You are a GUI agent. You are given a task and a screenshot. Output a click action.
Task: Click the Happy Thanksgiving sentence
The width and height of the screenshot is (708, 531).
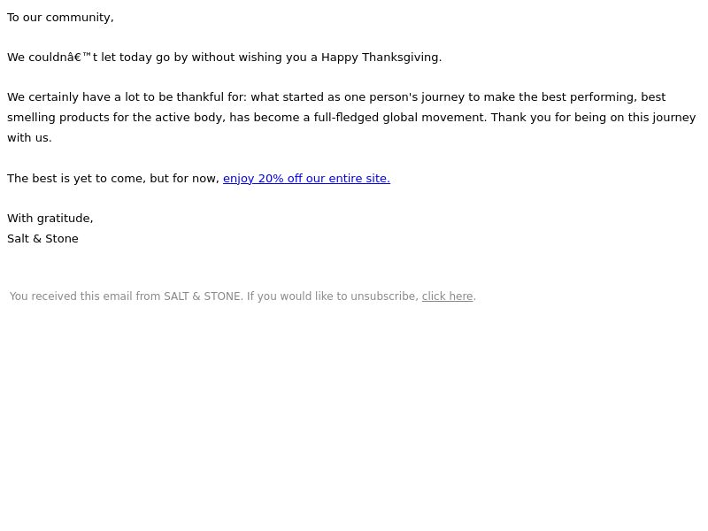225,58
